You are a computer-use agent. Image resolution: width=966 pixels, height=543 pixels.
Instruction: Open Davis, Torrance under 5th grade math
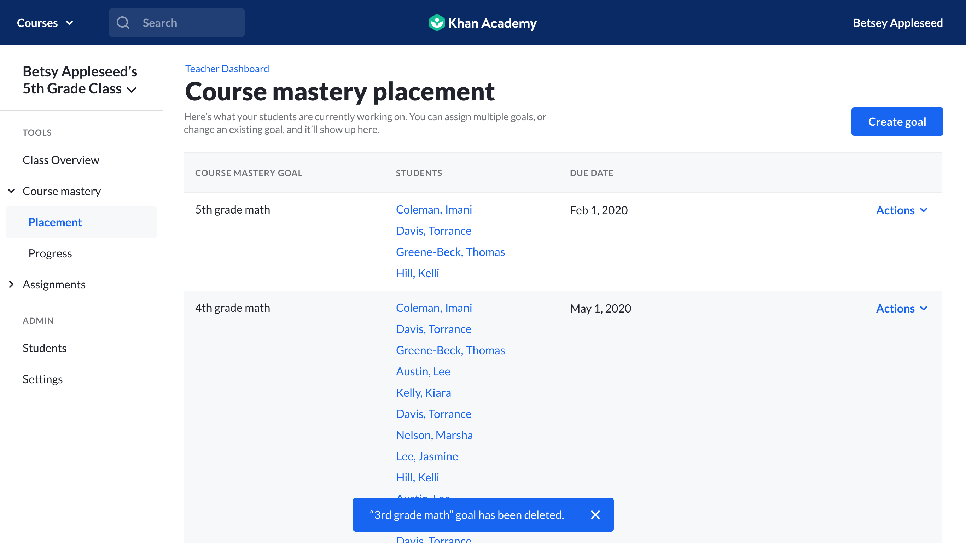coord(433,230)
